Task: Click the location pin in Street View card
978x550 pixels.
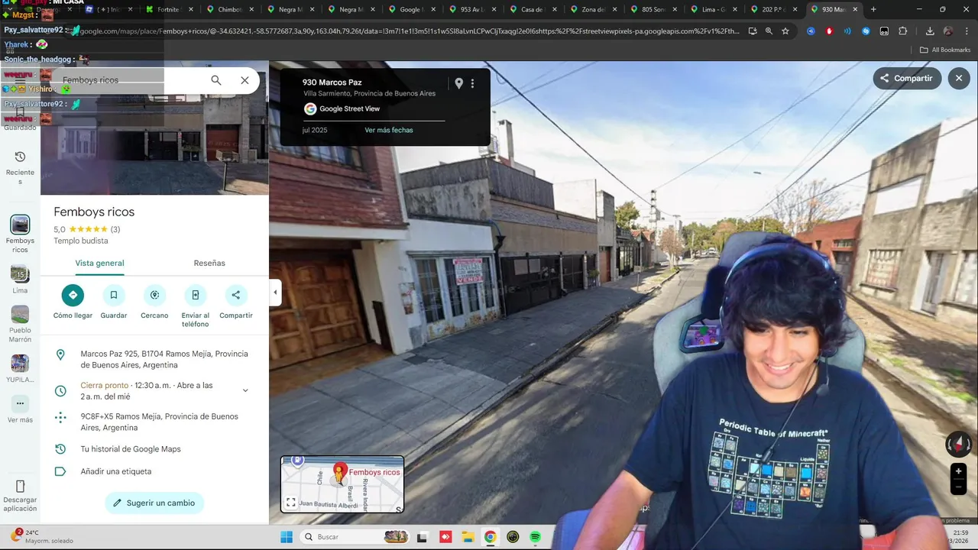Action: click(x=458, y=83)
